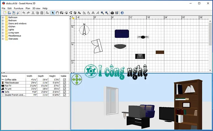213x131 pixels.
Task: Sort furniture by Height column header
Action: [54, 76]
